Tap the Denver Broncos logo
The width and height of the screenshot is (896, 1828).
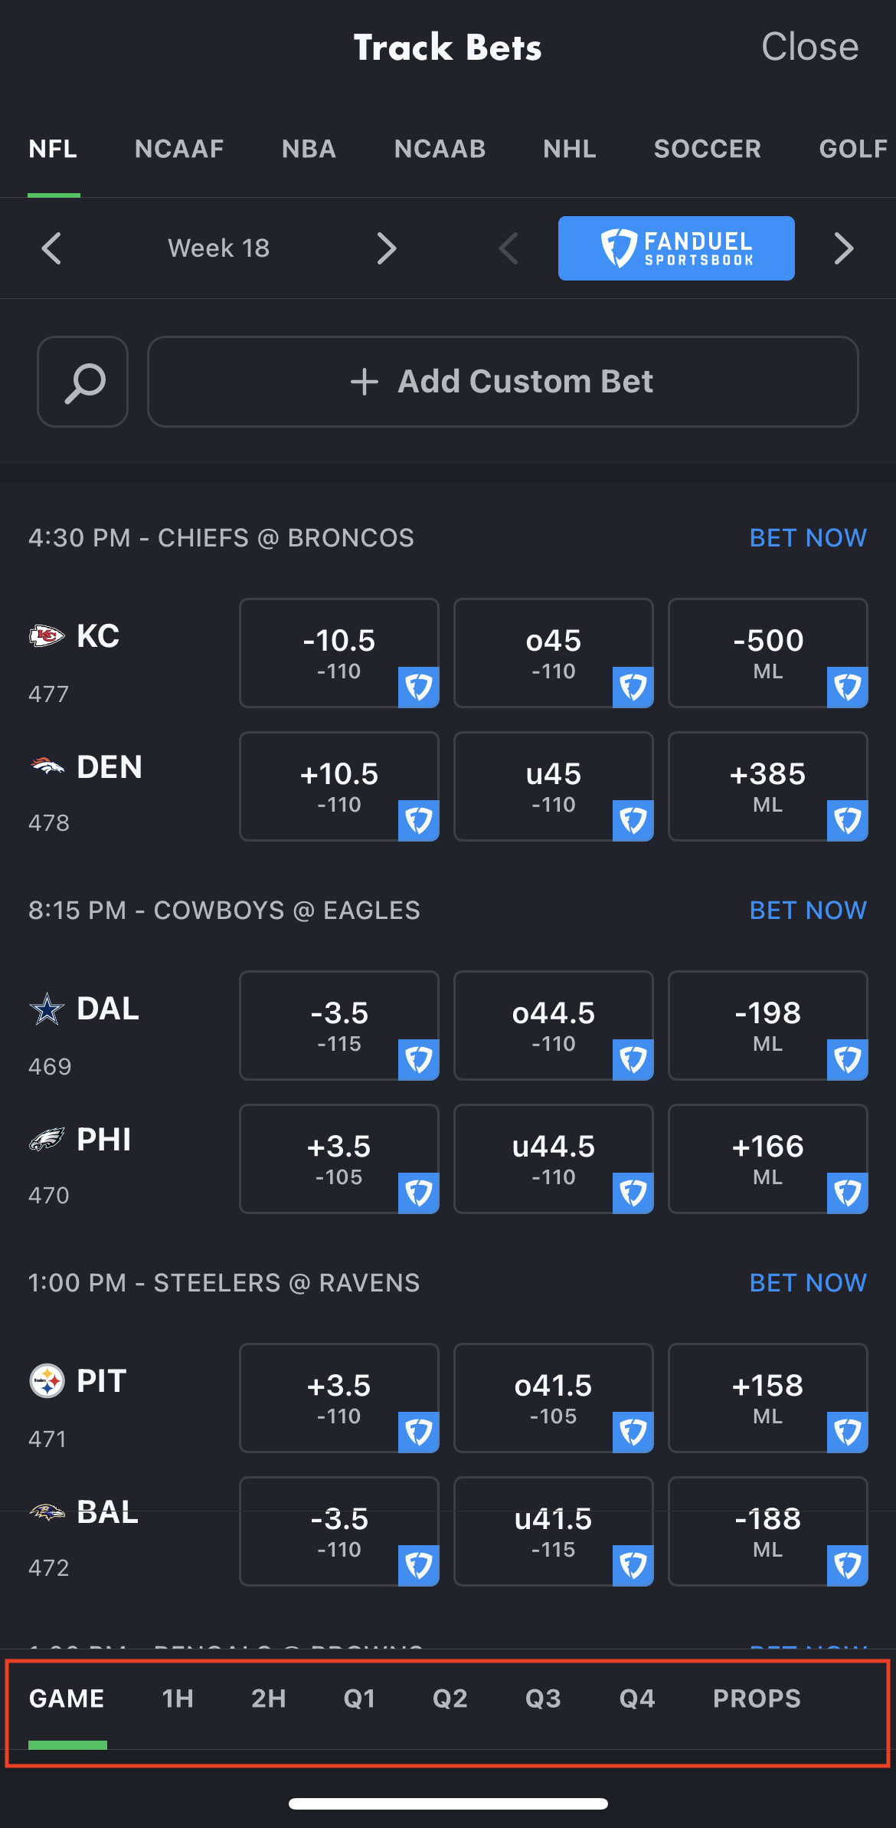click(x=47, y=766)
